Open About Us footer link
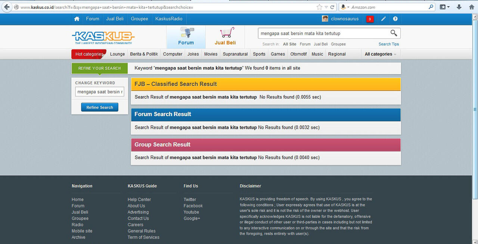The image size is (478, 244). [136, 206]
